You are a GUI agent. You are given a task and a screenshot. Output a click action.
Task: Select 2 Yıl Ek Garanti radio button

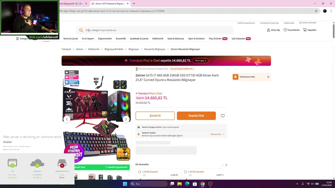pyautogui.click(x=186, y=172)
